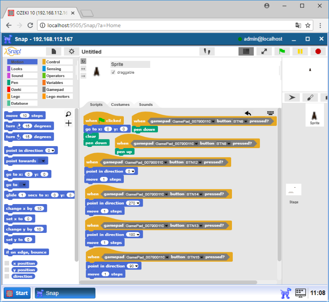Viewport: 329px width, 302px height.
Task: Toggle keyboard entry icon in scripts area
Action: (271, 113)
